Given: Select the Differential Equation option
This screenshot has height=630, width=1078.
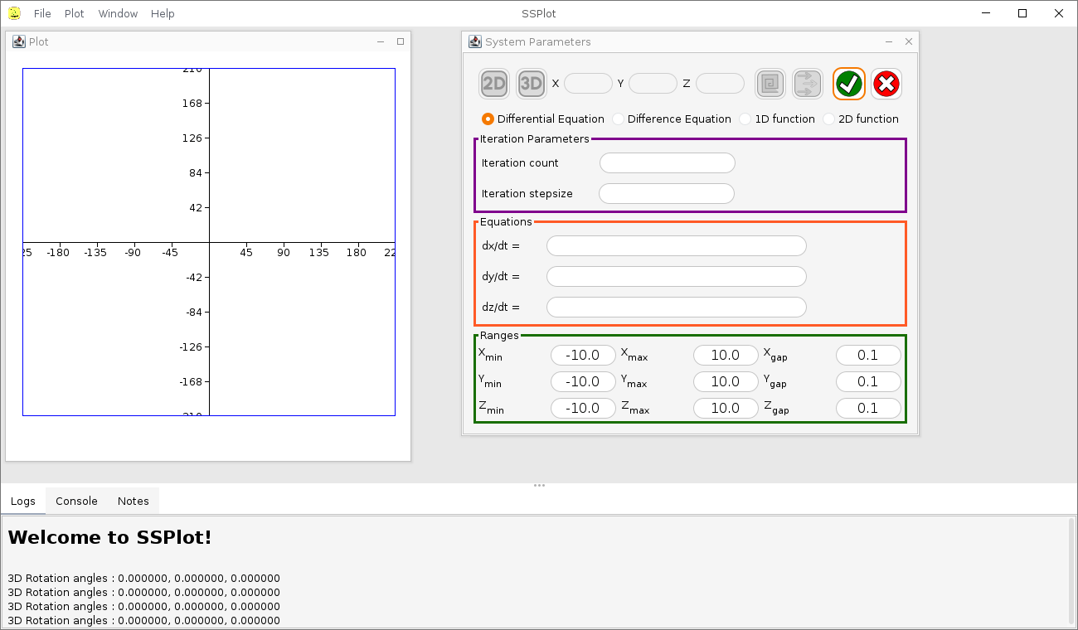Looking at the screenshot, I should point(543,119).
